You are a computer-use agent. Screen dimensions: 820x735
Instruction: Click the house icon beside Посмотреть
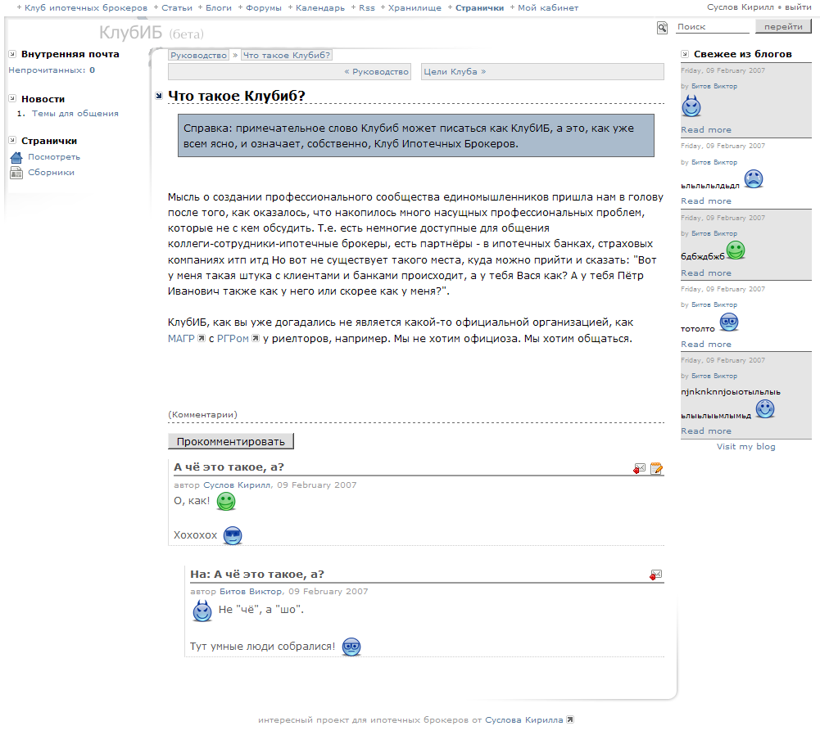(x=16, y=157)
